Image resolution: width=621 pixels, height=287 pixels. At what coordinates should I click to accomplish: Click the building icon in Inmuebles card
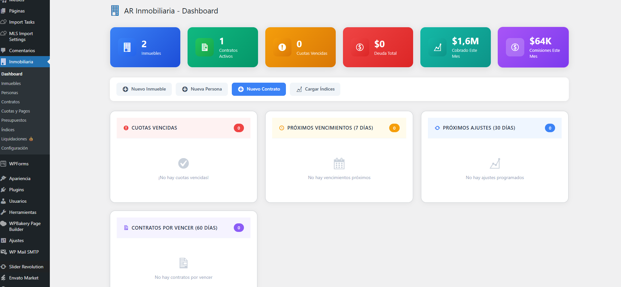pos(127,47)
